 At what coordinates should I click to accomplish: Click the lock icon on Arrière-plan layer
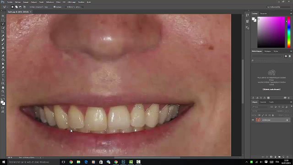pos(287,120)
